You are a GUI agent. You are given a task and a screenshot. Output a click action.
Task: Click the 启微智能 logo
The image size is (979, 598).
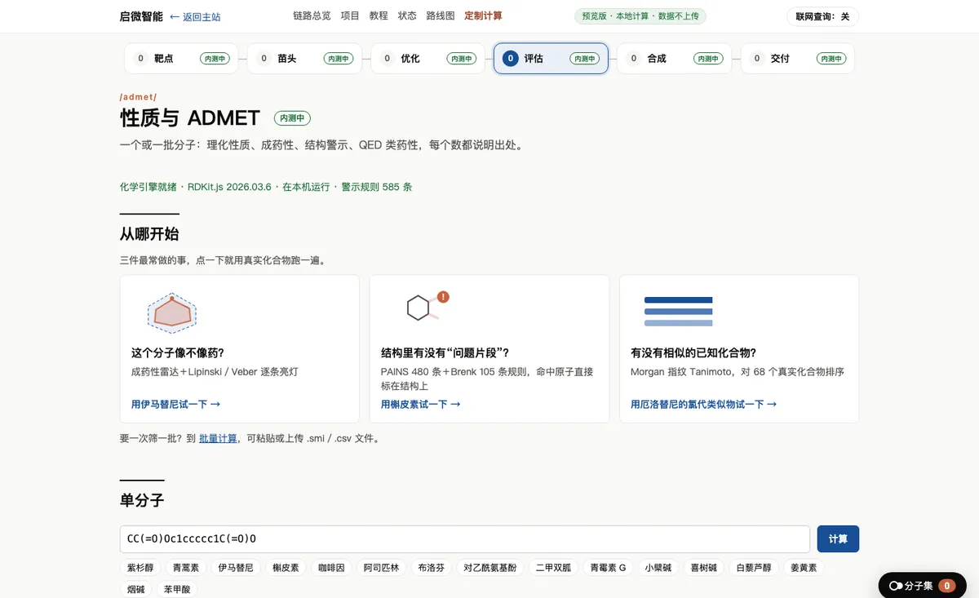(x=141, y=16)
